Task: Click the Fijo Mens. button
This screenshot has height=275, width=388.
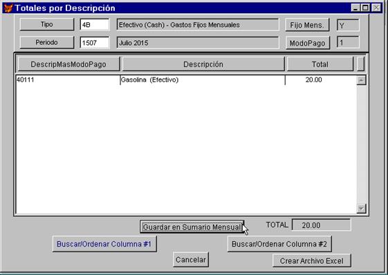Action: pos(307,25)
